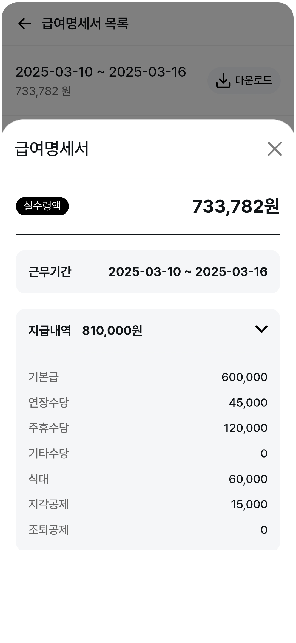The image size is (296, 643).
Task: Click the 급여명세서 sheet heading
Action: click(52, 149)
